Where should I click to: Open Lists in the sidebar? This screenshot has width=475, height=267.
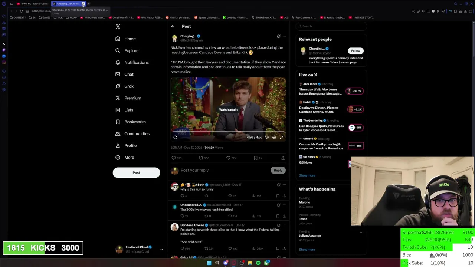(124, 110)
